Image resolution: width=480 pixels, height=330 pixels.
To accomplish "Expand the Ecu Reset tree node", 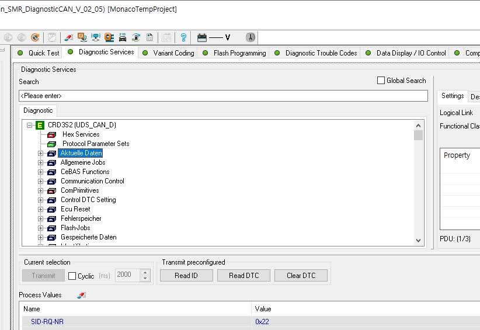I will pos(40,209).
